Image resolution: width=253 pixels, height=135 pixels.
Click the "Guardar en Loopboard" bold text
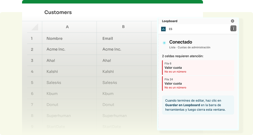(183, 105)
